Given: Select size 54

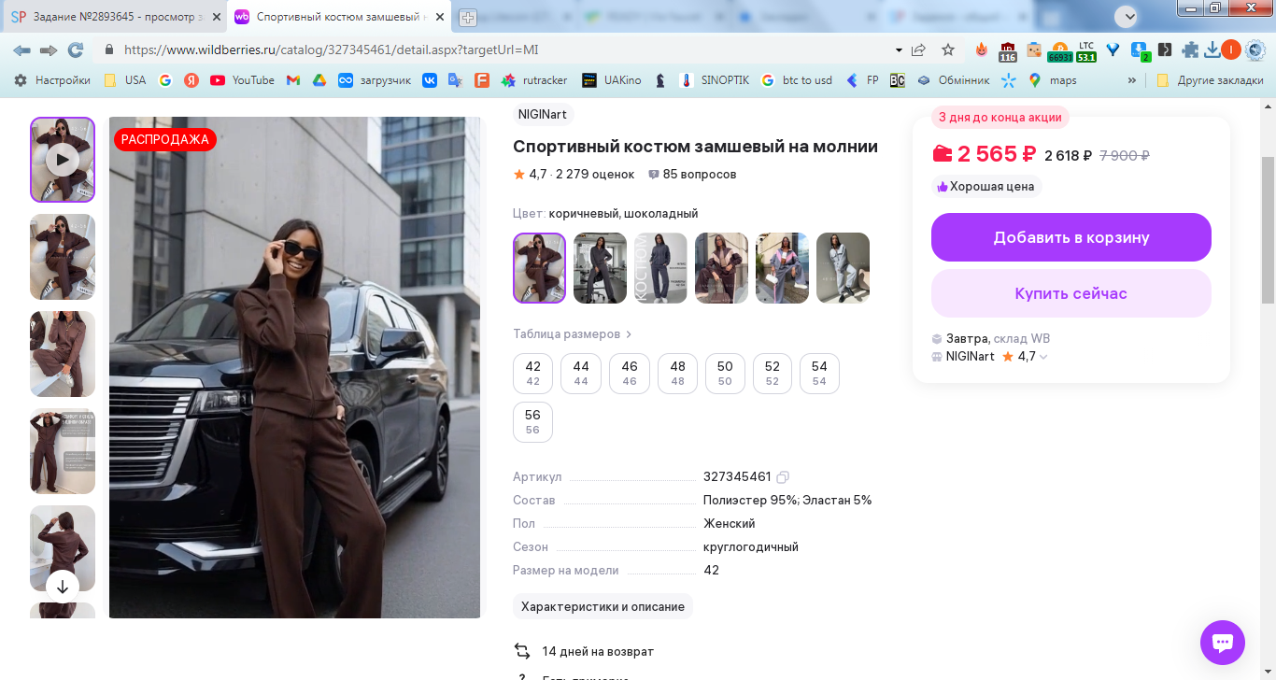Looking at the screenshot, I should tap(819, 374).
